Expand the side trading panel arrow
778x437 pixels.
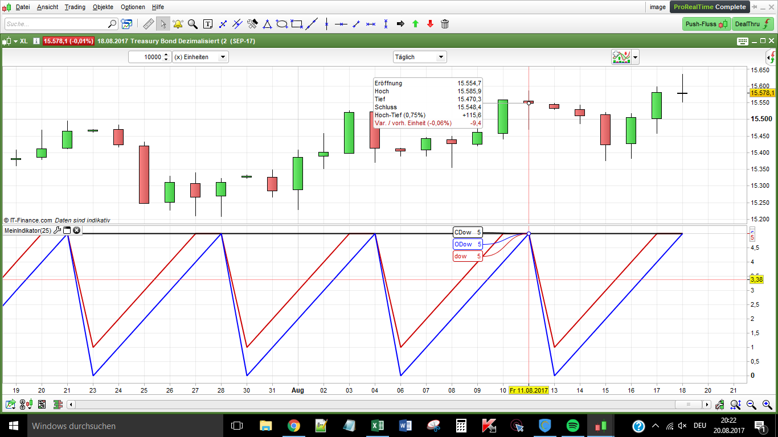point(771,57)
